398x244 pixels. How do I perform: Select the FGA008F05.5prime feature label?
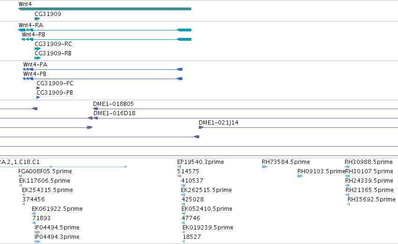(45, 171)
